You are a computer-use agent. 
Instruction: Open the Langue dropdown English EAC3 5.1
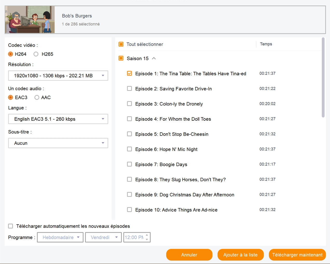pos(58,119)
